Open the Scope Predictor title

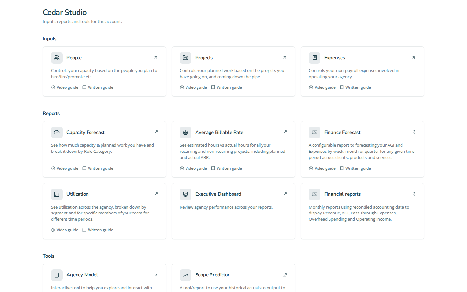(212, 275)
